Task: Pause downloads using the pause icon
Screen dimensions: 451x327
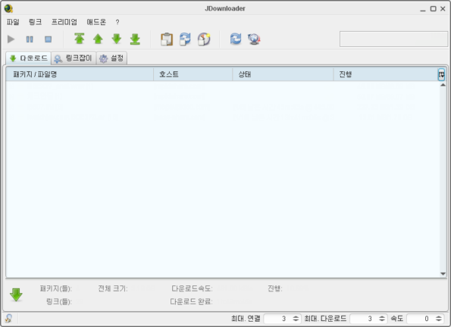Action: [x=30, y=39]
